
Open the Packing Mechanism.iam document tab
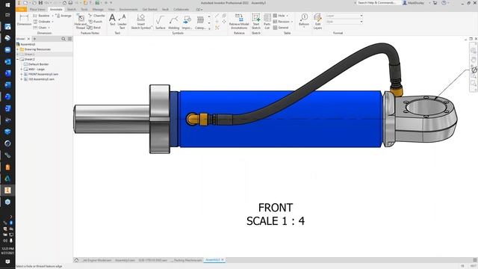186,260
